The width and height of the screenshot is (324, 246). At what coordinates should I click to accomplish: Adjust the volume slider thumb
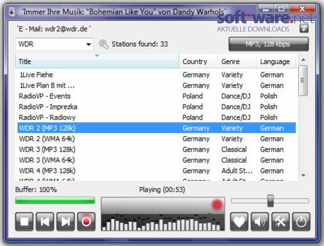point(270,201)
